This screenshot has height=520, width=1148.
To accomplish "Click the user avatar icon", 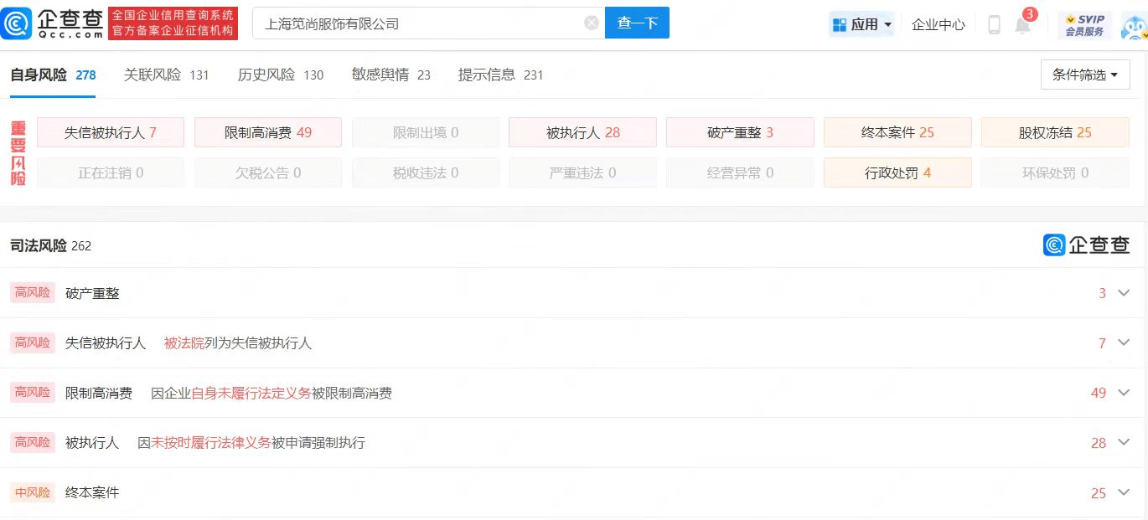I will (x=1133, y=25).
